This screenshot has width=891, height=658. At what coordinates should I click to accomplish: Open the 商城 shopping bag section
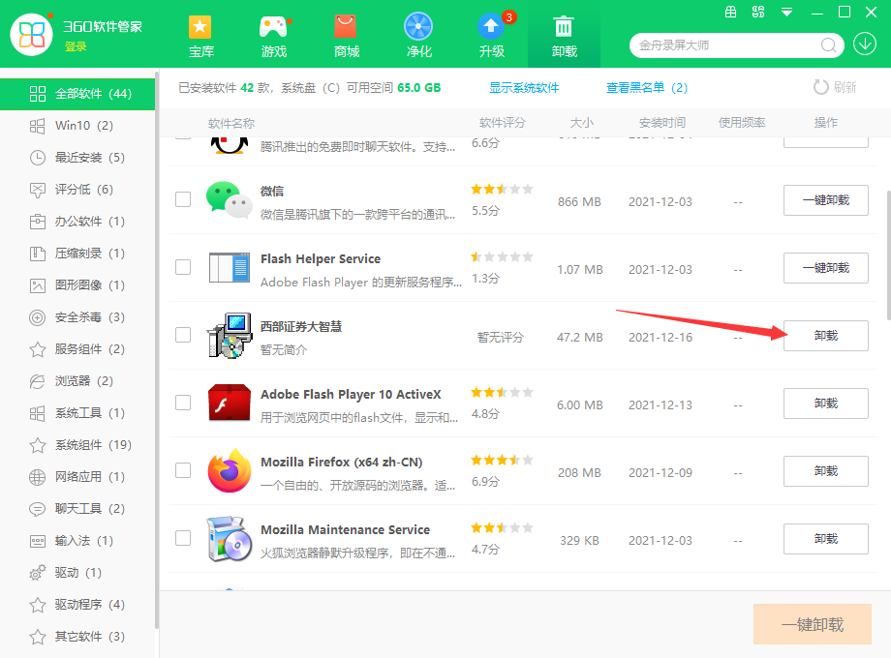tap(346, 35)
